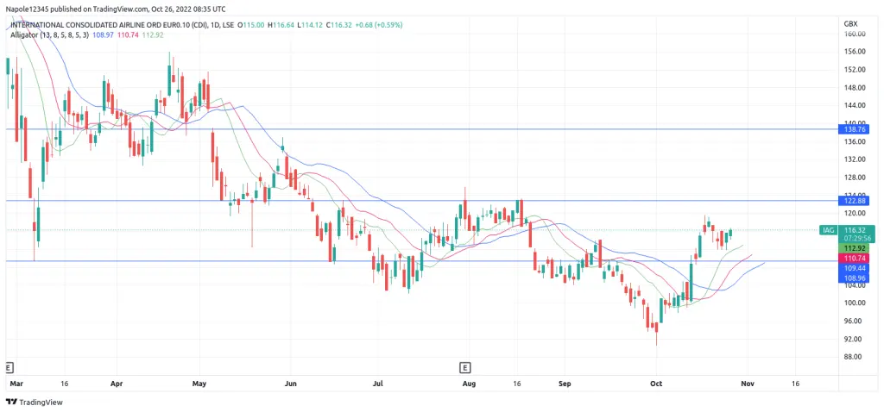Viewport: 884px width, 412px height.
Task: Click the May label on the time axis
Action: click(x=199, y=384)
